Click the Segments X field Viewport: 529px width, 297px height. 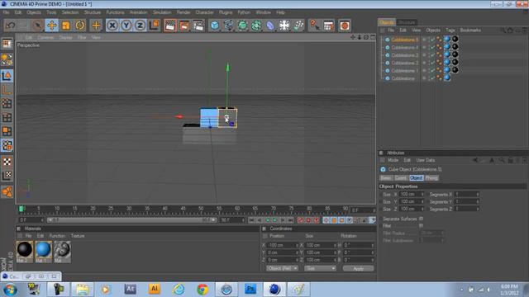point(466,195)
